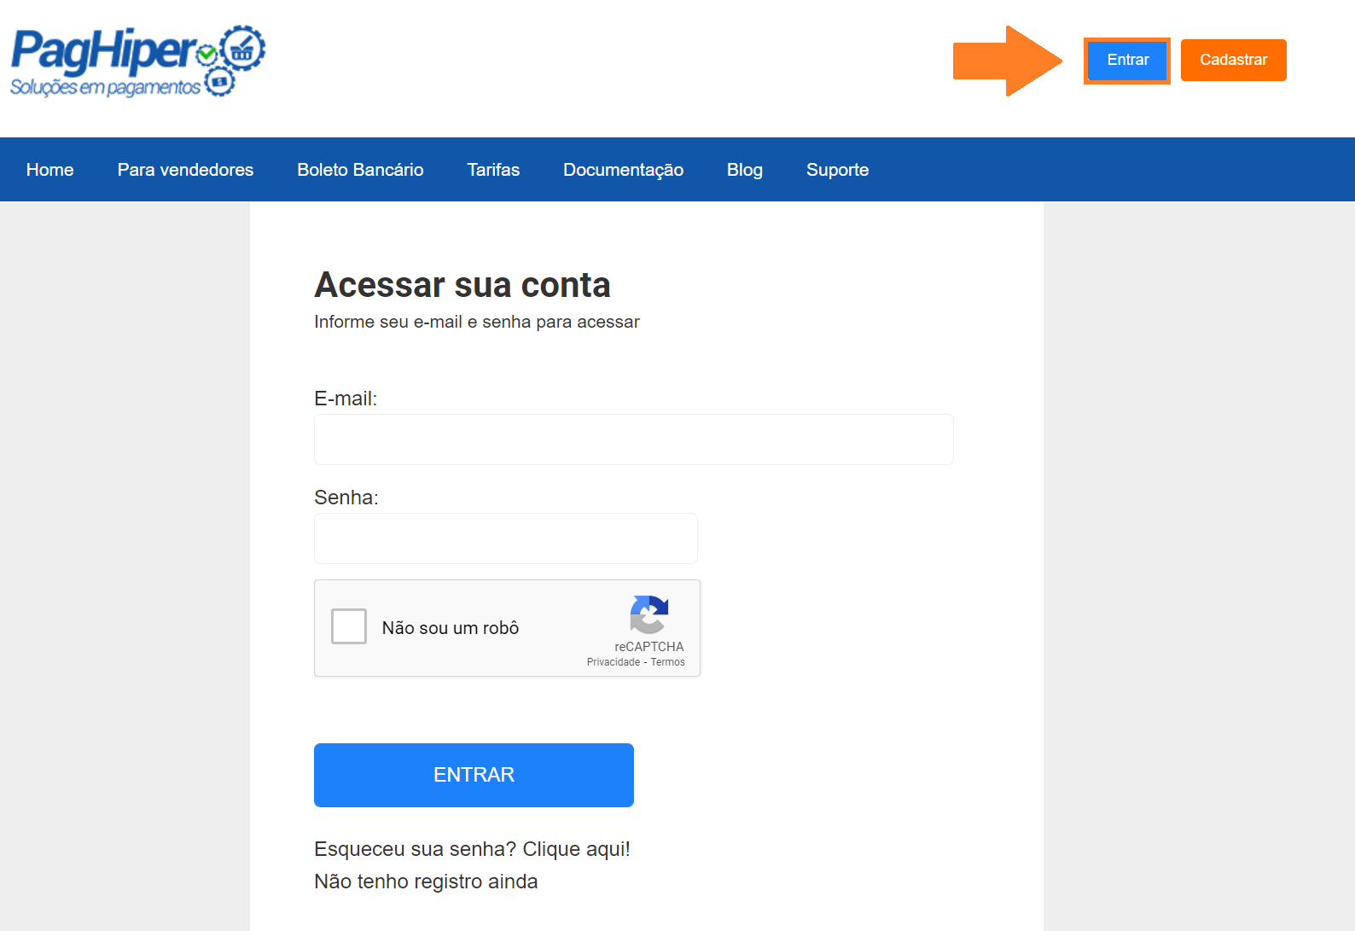Image resolution: width=1355 pixels, height=931 pixels.
Task: Open the Boleto Bancário menu item
Action: [360, 170]
